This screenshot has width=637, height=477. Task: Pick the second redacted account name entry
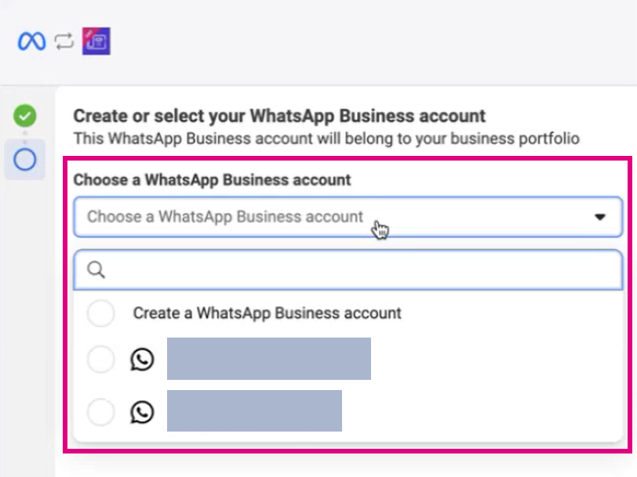(254, 411)
